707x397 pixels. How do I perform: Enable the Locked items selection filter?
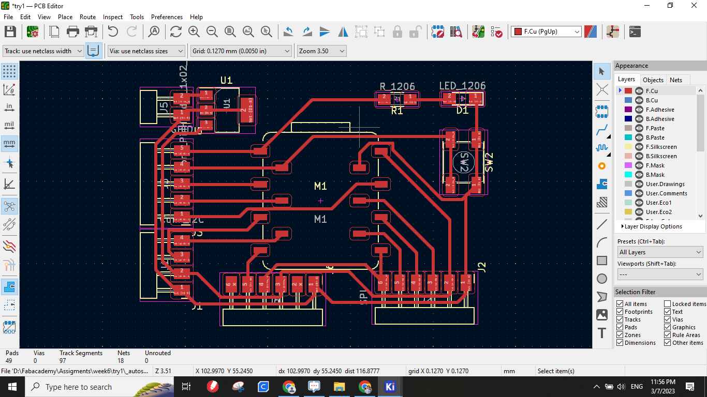(668, 303)
